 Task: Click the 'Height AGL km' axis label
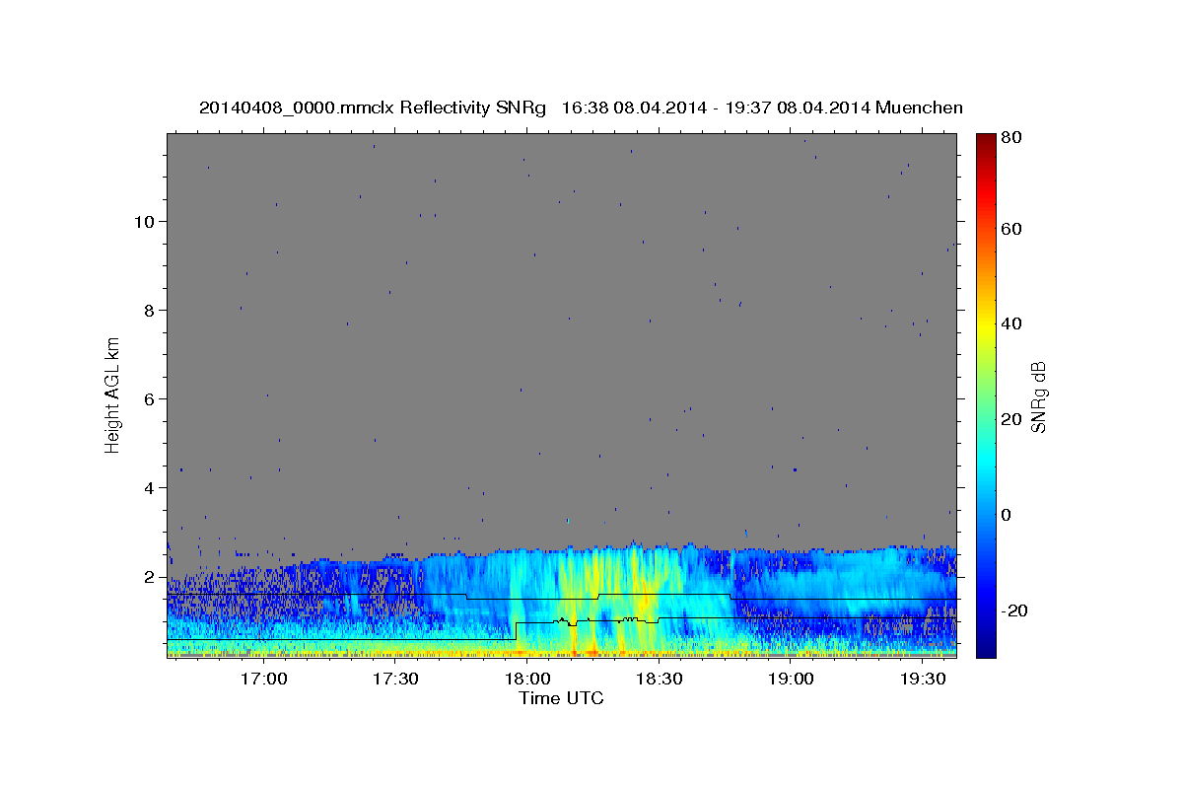click(113, 394)
